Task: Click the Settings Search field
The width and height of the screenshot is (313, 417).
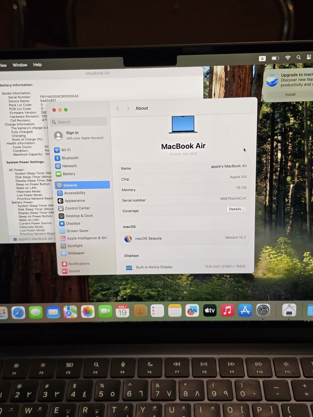Action: pyautogui.click(x=79, y=122)
